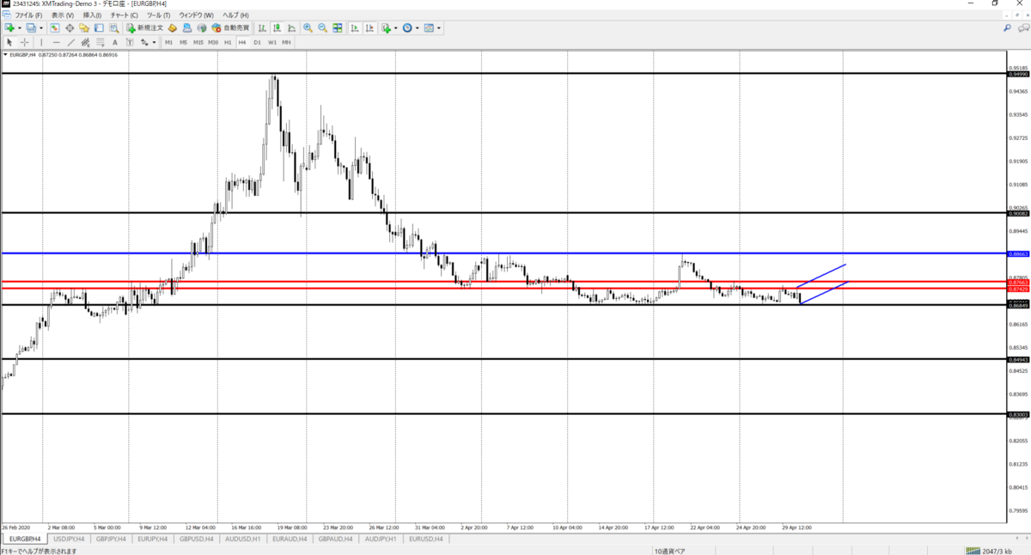This screenshot has width=1031, height=555.
Task: Open the templates dropdown arrow
Action: pyautogui.click(x=439, y=27)
